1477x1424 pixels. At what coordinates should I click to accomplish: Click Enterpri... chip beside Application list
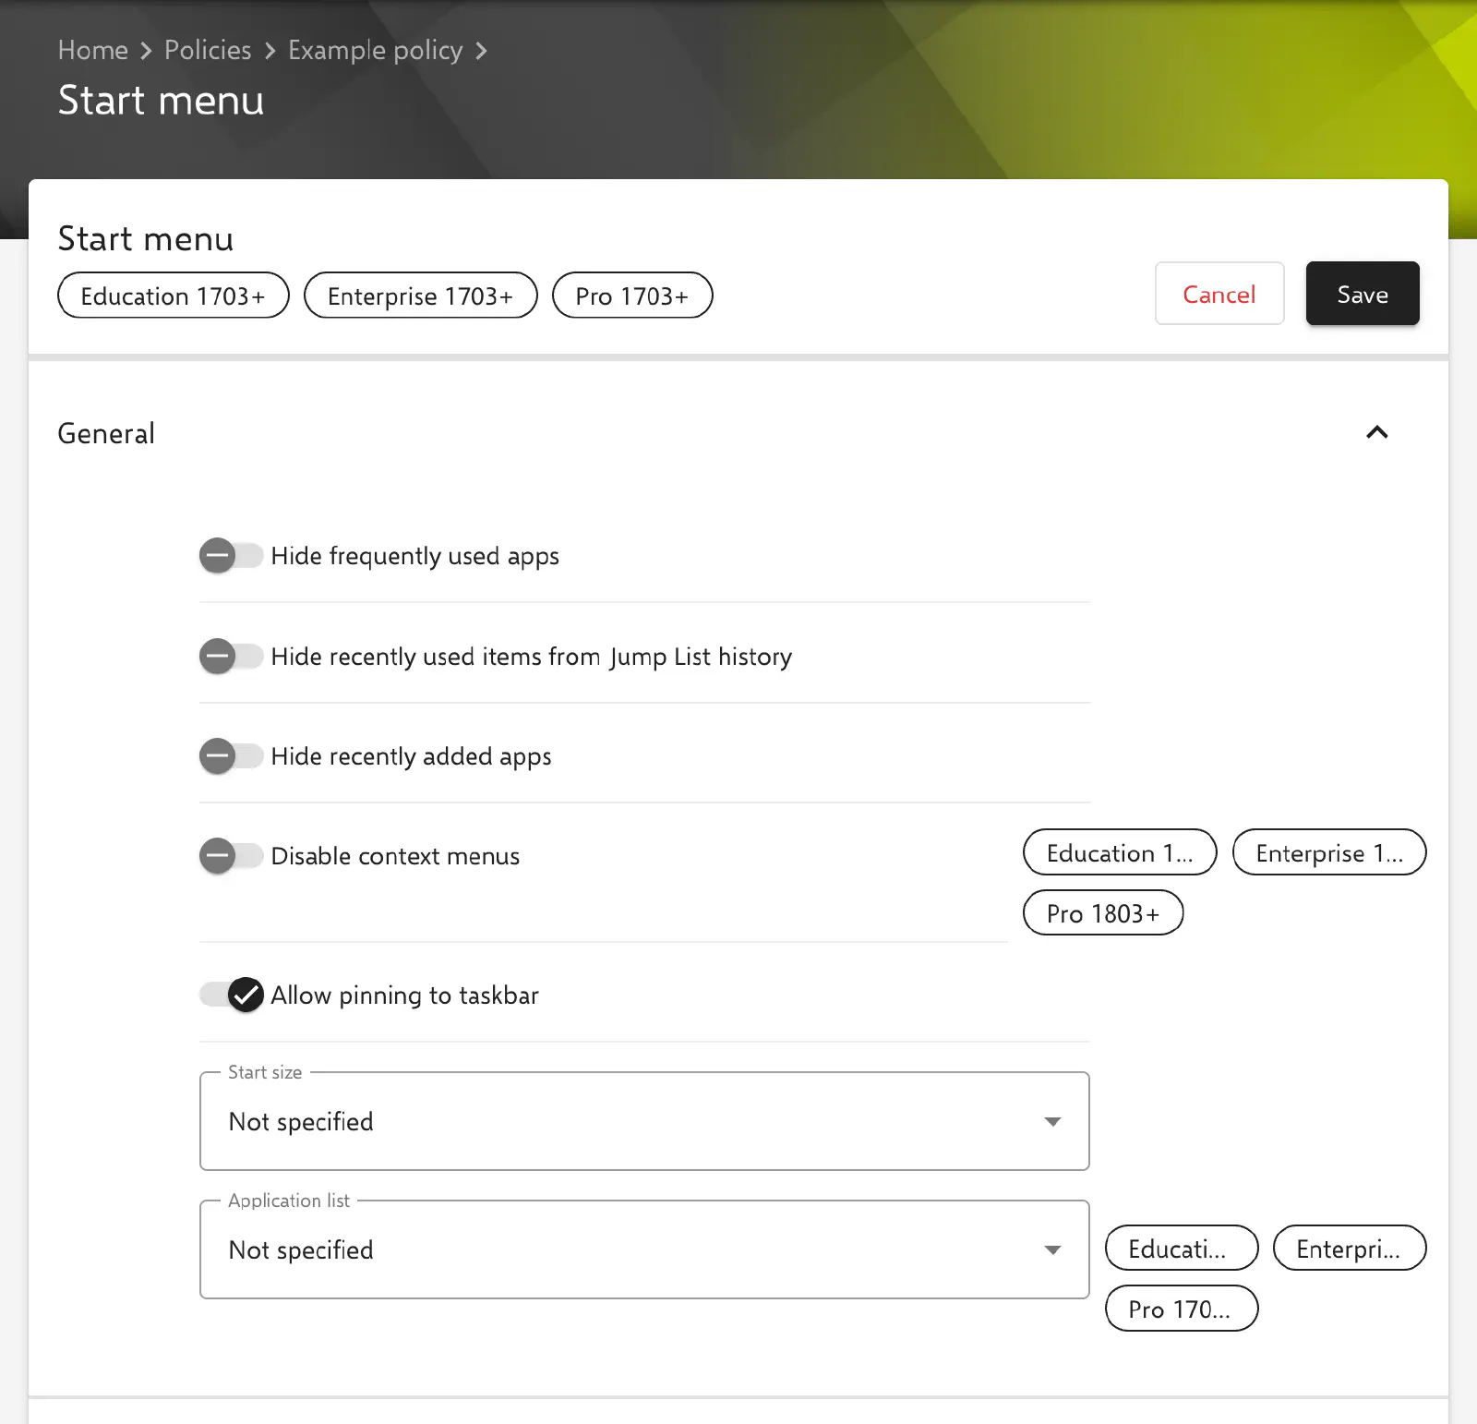[1350, 1249]
